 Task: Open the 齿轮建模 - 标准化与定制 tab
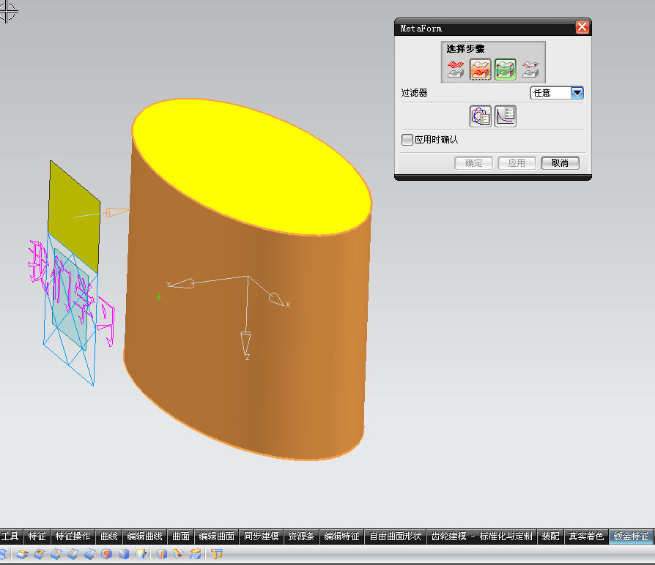point(481,536)
